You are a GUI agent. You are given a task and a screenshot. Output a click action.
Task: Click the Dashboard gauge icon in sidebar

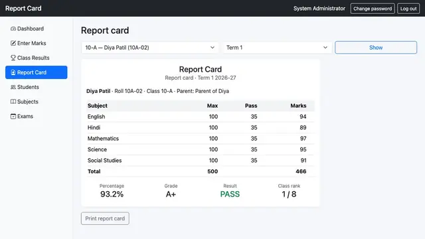(13, 29)
